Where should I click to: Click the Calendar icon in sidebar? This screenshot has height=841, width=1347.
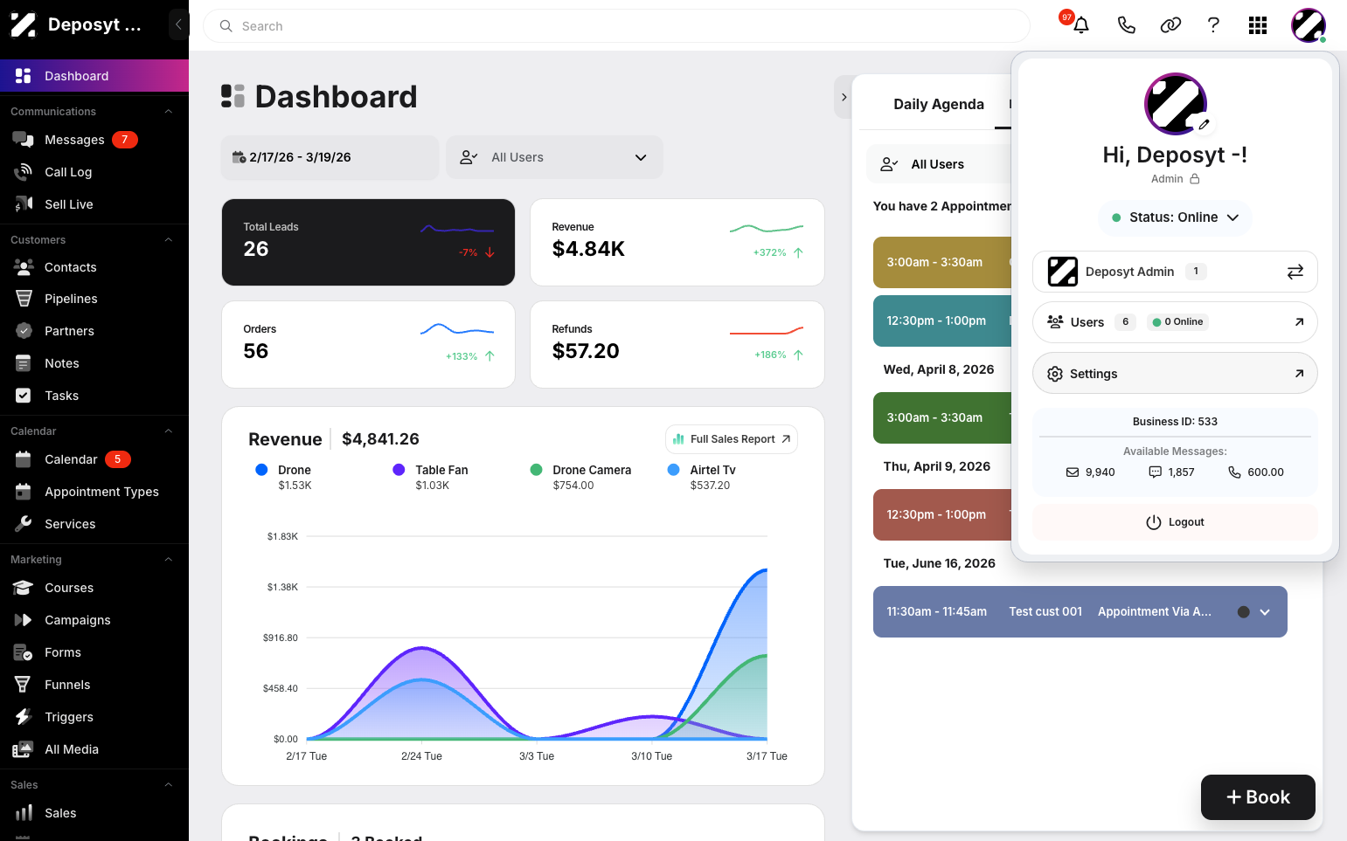pyautogui.click(x=24, y=459)
